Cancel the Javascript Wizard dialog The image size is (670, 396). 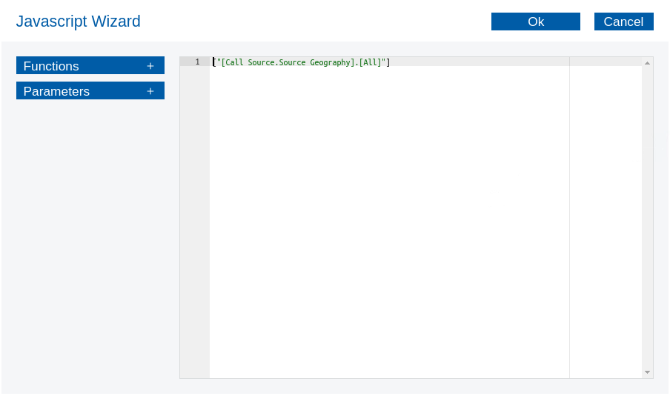pos(623,22)
